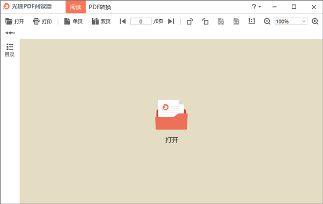Select the 阅读 reading tab
323x204 pixels.
[75, 7]
